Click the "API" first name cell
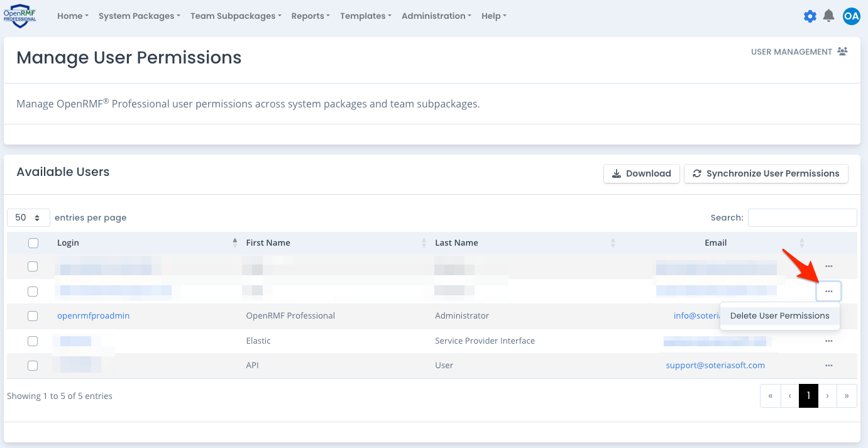 point(252,365)
